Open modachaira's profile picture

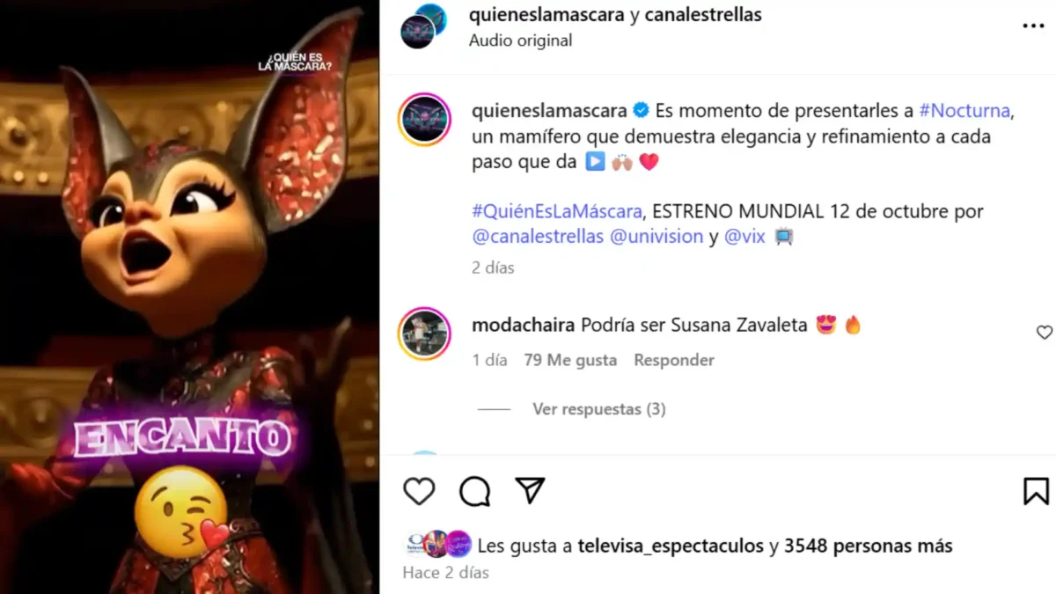coord(424,334)
